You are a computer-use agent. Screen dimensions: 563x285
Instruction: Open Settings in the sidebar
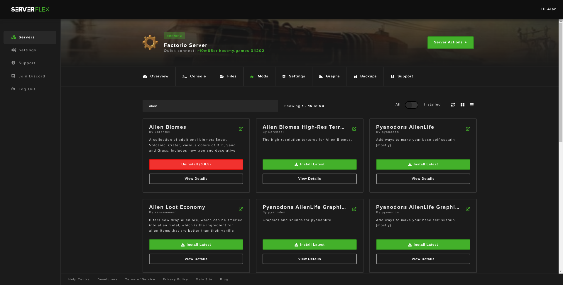pyautogui.click(x=30, y=50)
